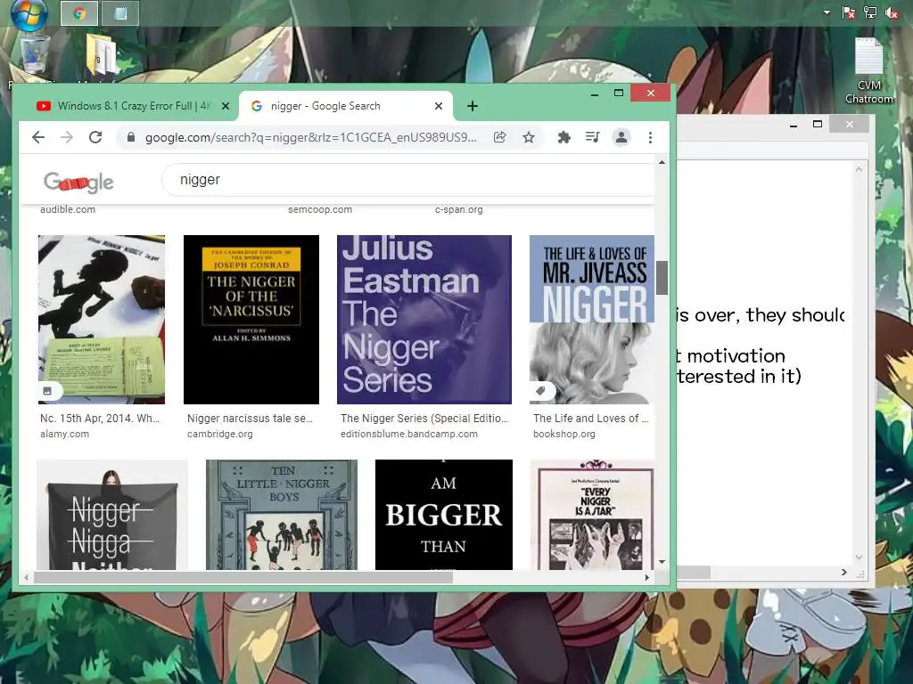Image resolution: width=913 pixels, height=684 pixels.
Task: Open the network tray icon
Action: [x=870, y=12]
